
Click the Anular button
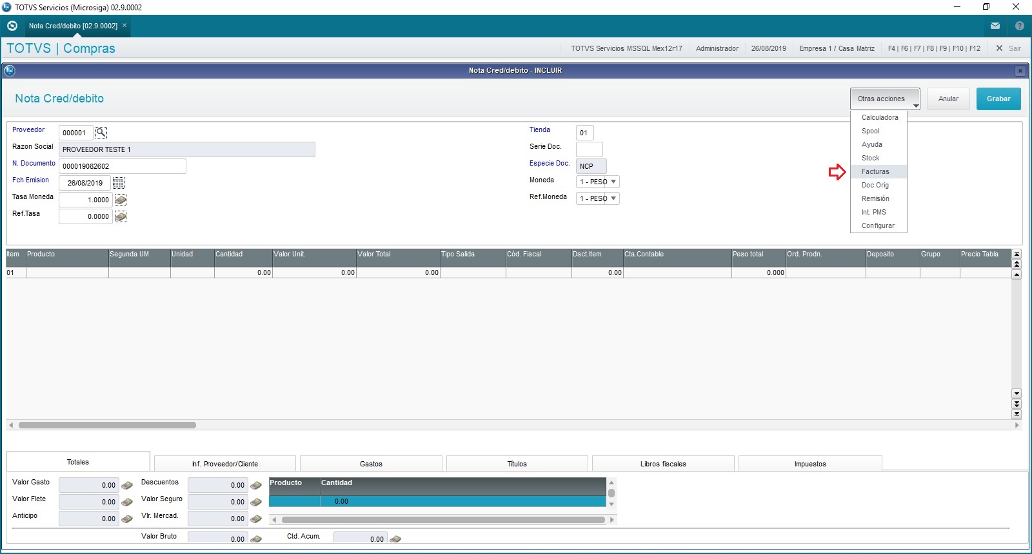(x=948, y=99)
